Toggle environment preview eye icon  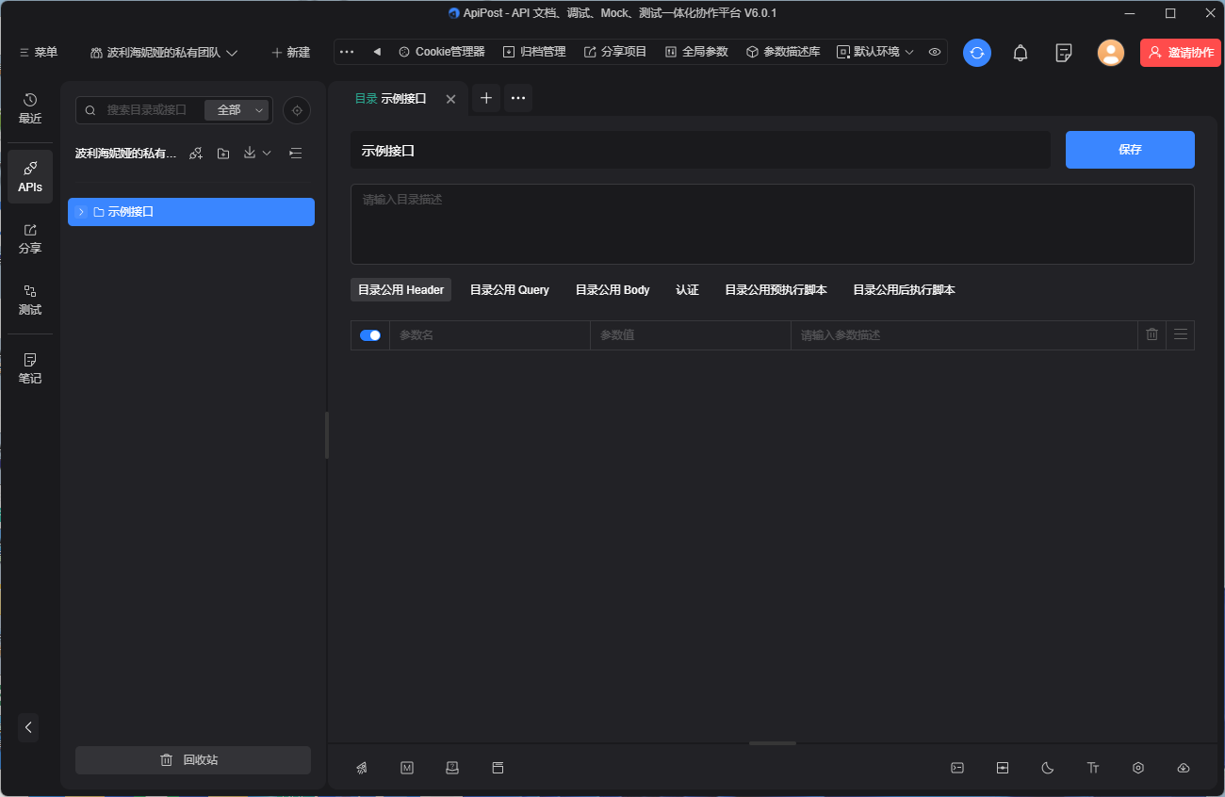935,52
